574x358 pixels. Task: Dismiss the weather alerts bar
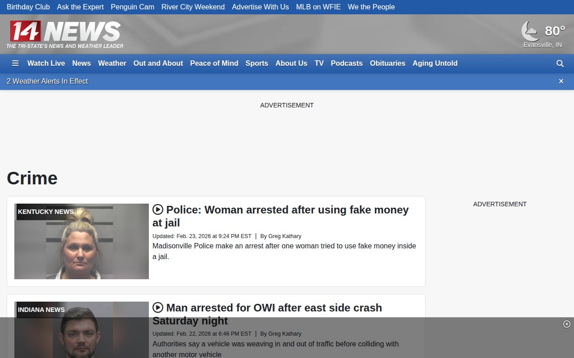click(x=561, y=81)
